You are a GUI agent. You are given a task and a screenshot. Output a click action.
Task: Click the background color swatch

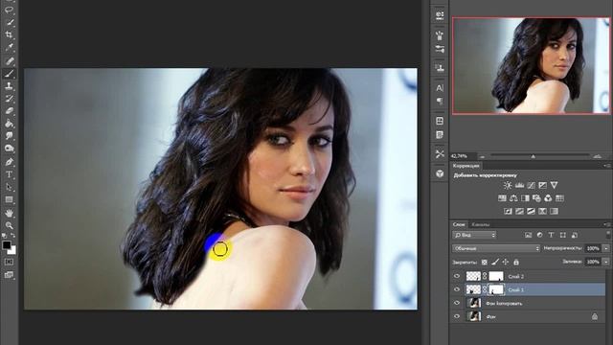click(x=12, y=250)
